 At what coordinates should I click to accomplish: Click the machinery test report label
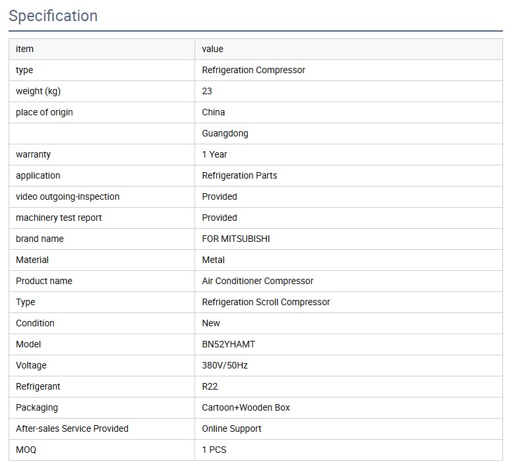(59, 218)
